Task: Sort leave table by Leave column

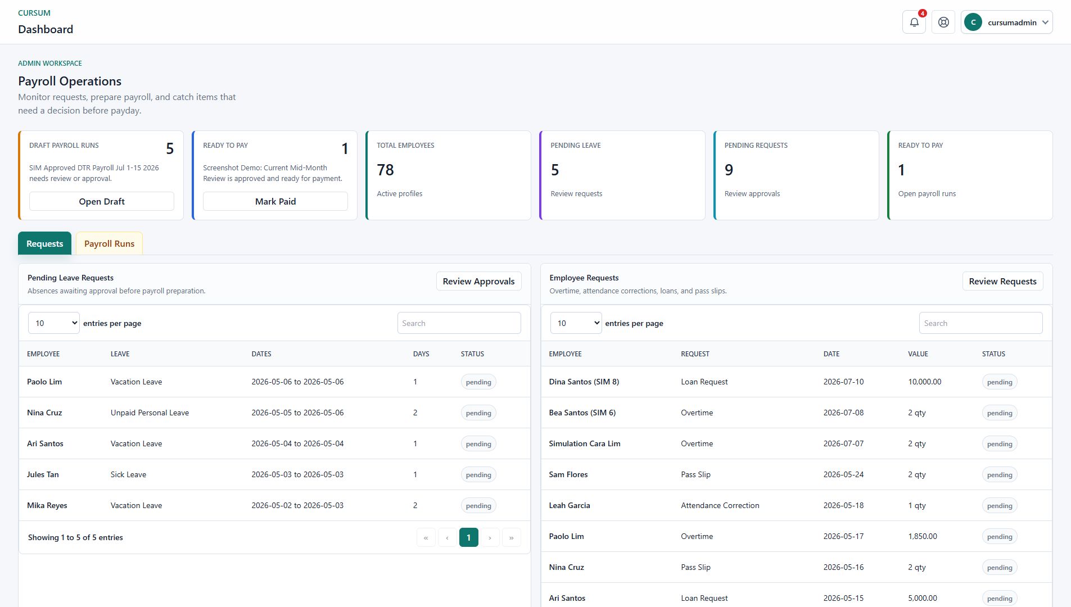Action: click(x=120, y=354)
